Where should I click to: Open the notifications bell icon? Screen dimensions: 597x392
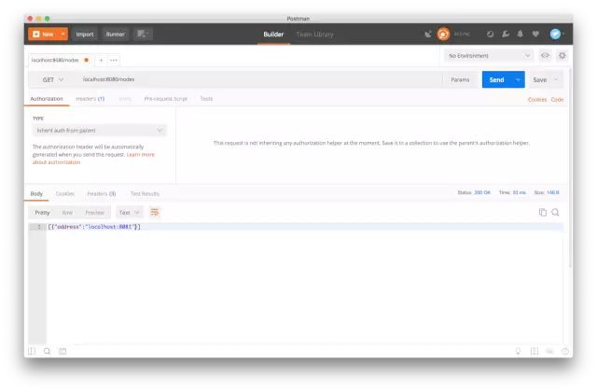pyautogui.click(x=521, y=35)
